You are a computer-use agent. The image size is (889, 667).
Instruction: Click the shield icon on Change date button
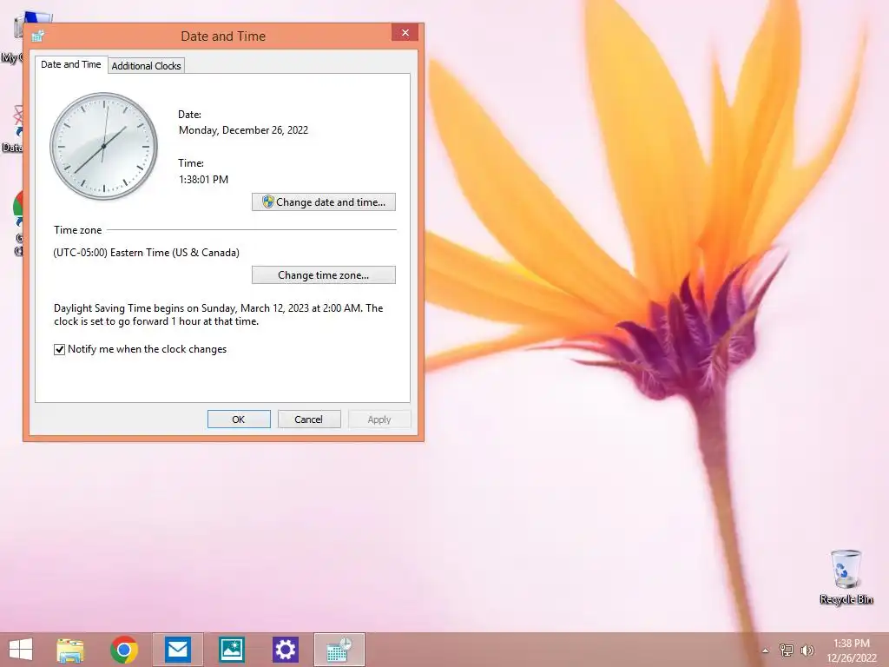[x=267, y=201]
